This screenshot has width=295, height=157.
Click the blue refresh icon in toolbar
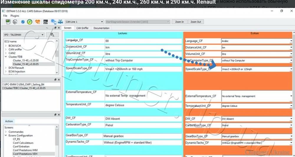[23, 22]
